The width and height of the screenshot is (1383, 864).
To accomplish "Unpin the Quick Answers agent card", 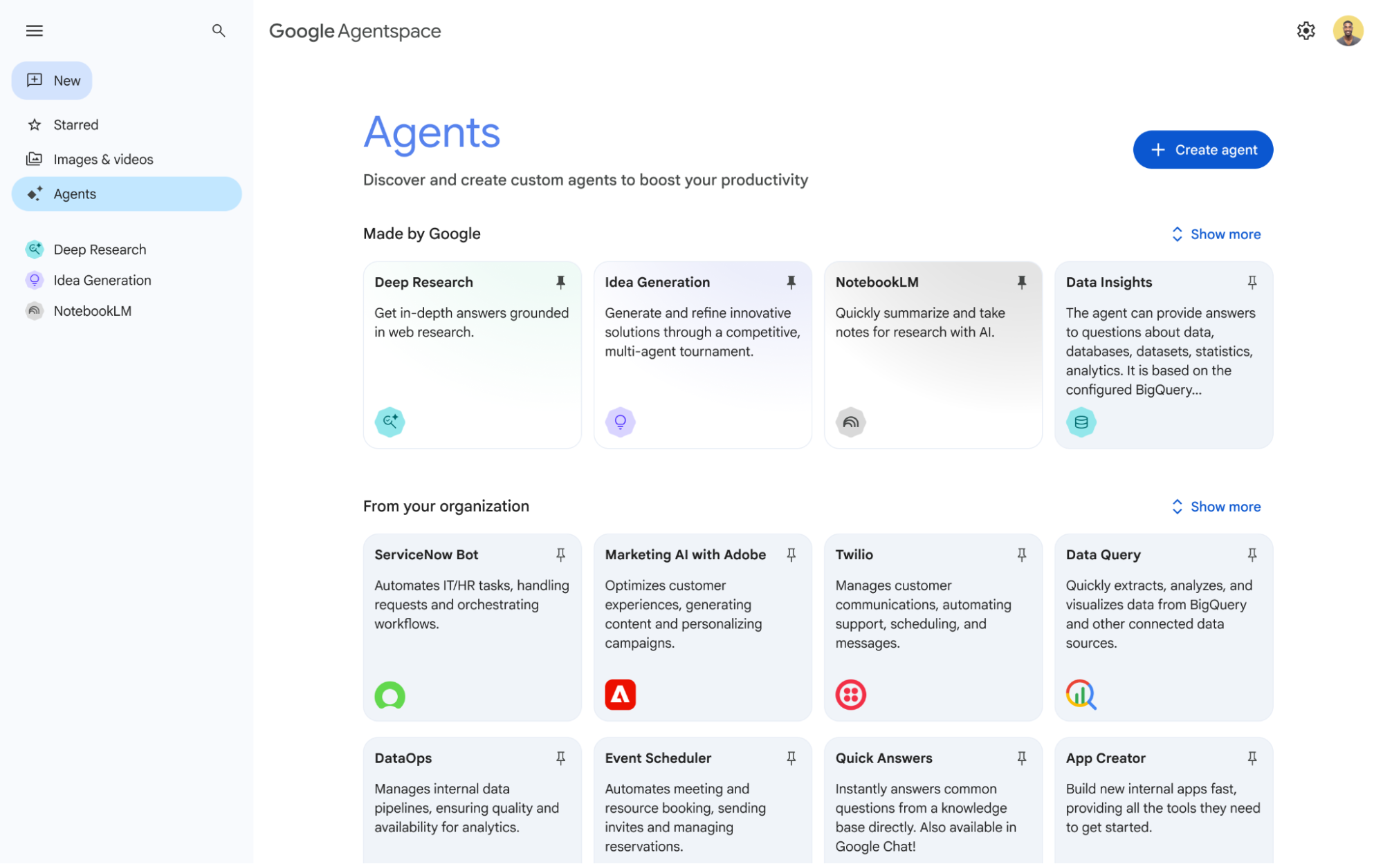I will tap(1022, 758).
